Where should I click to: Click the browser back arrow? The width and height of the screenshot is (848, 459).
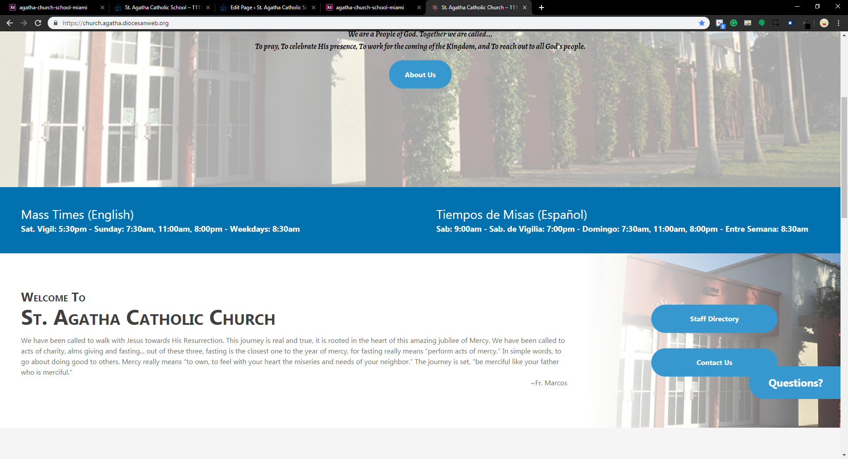click(x=10, y=23)
